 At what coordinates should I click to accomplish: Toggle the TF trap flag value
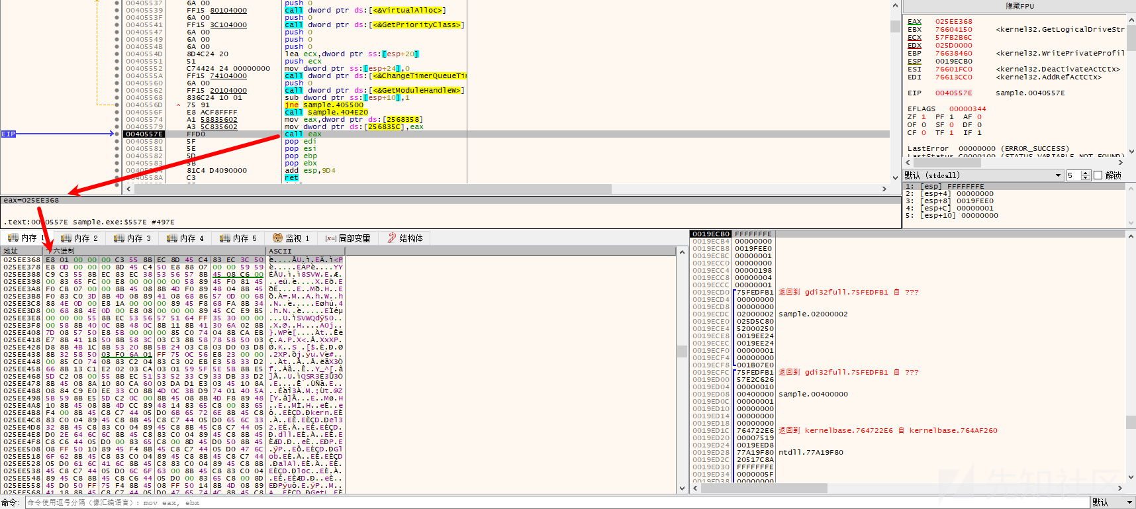951,133
